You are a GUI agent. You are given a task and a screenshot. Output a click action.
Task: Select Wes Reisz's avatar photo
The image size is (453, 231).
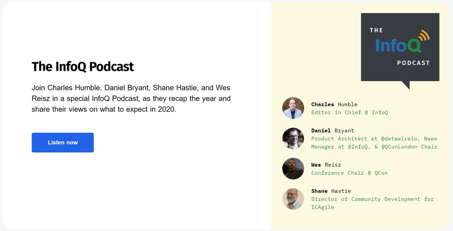(x=293, y=168)
